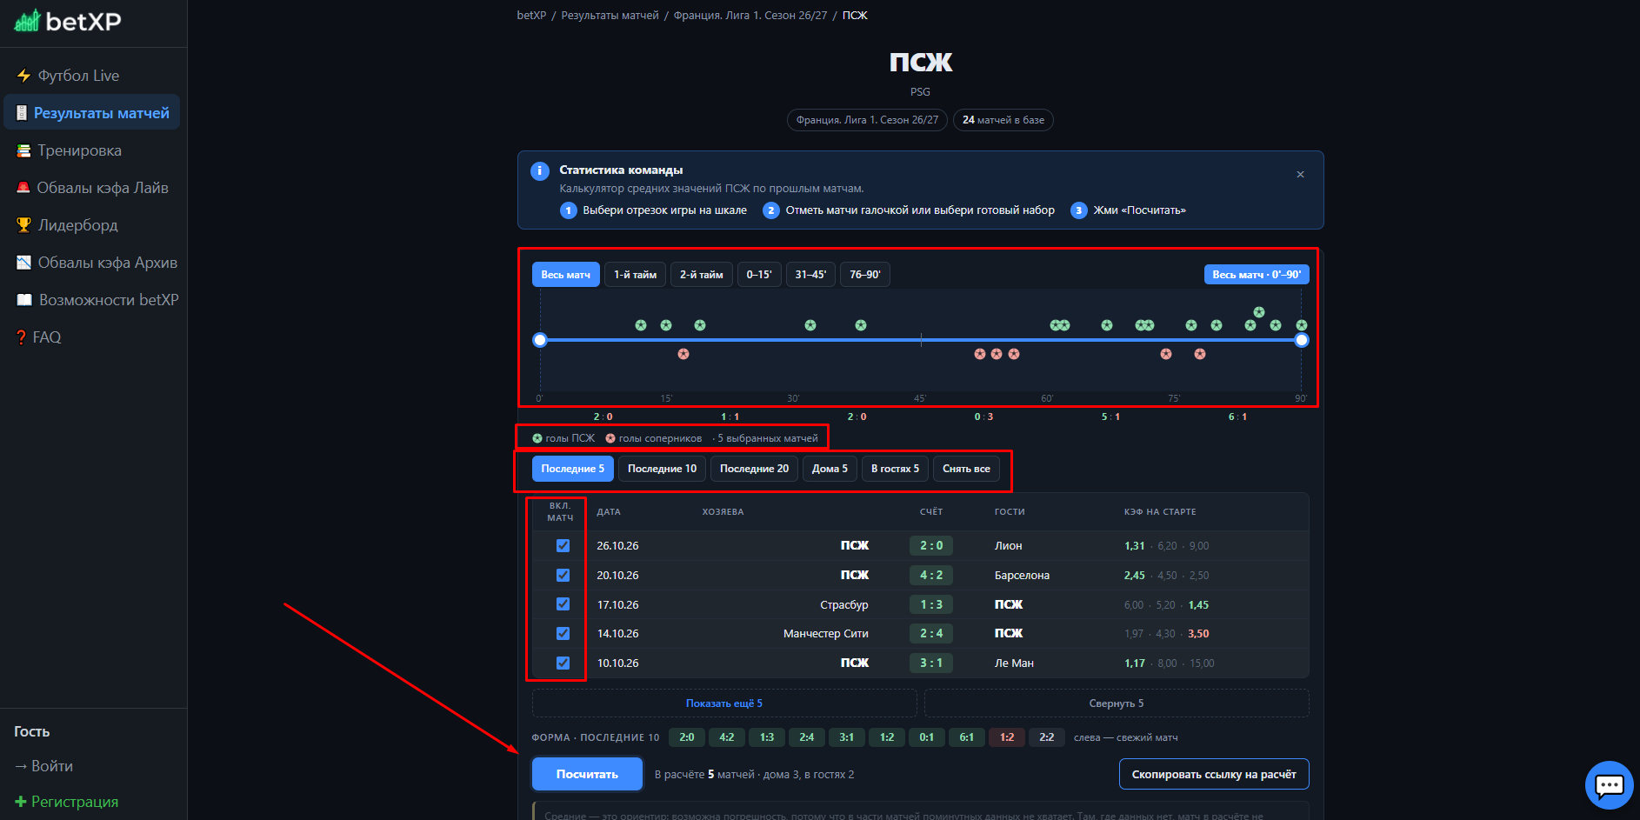Viewport: 1640px width, 820px height.
Task: Click the Обвалы кэфа Архив chart icon
Action: [x=23, y=263]
